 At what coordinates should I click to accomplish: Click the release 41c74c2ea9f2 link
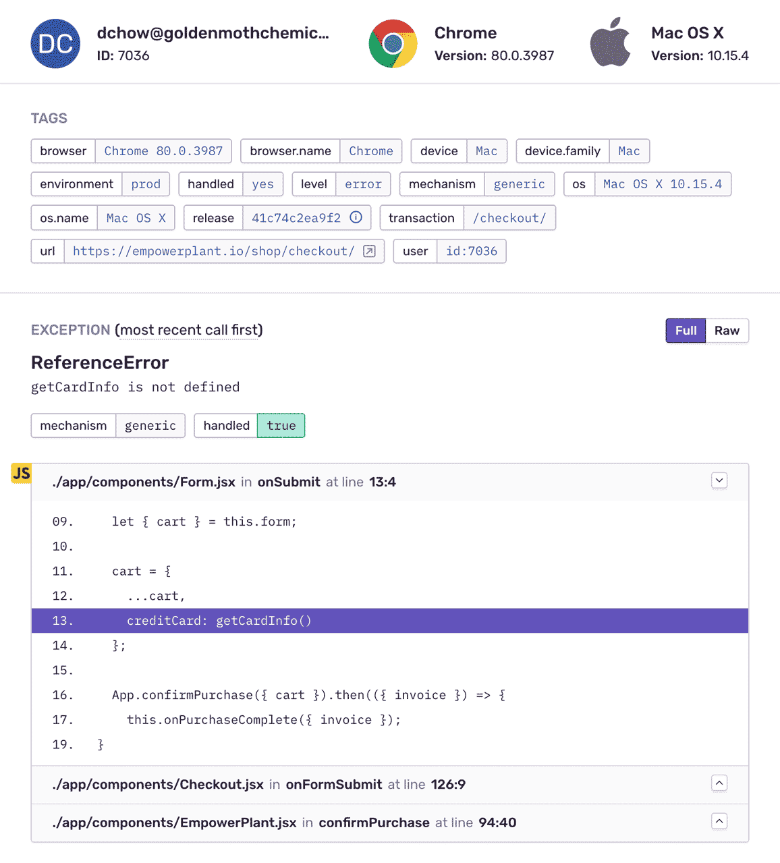click(x=298, y=217)
